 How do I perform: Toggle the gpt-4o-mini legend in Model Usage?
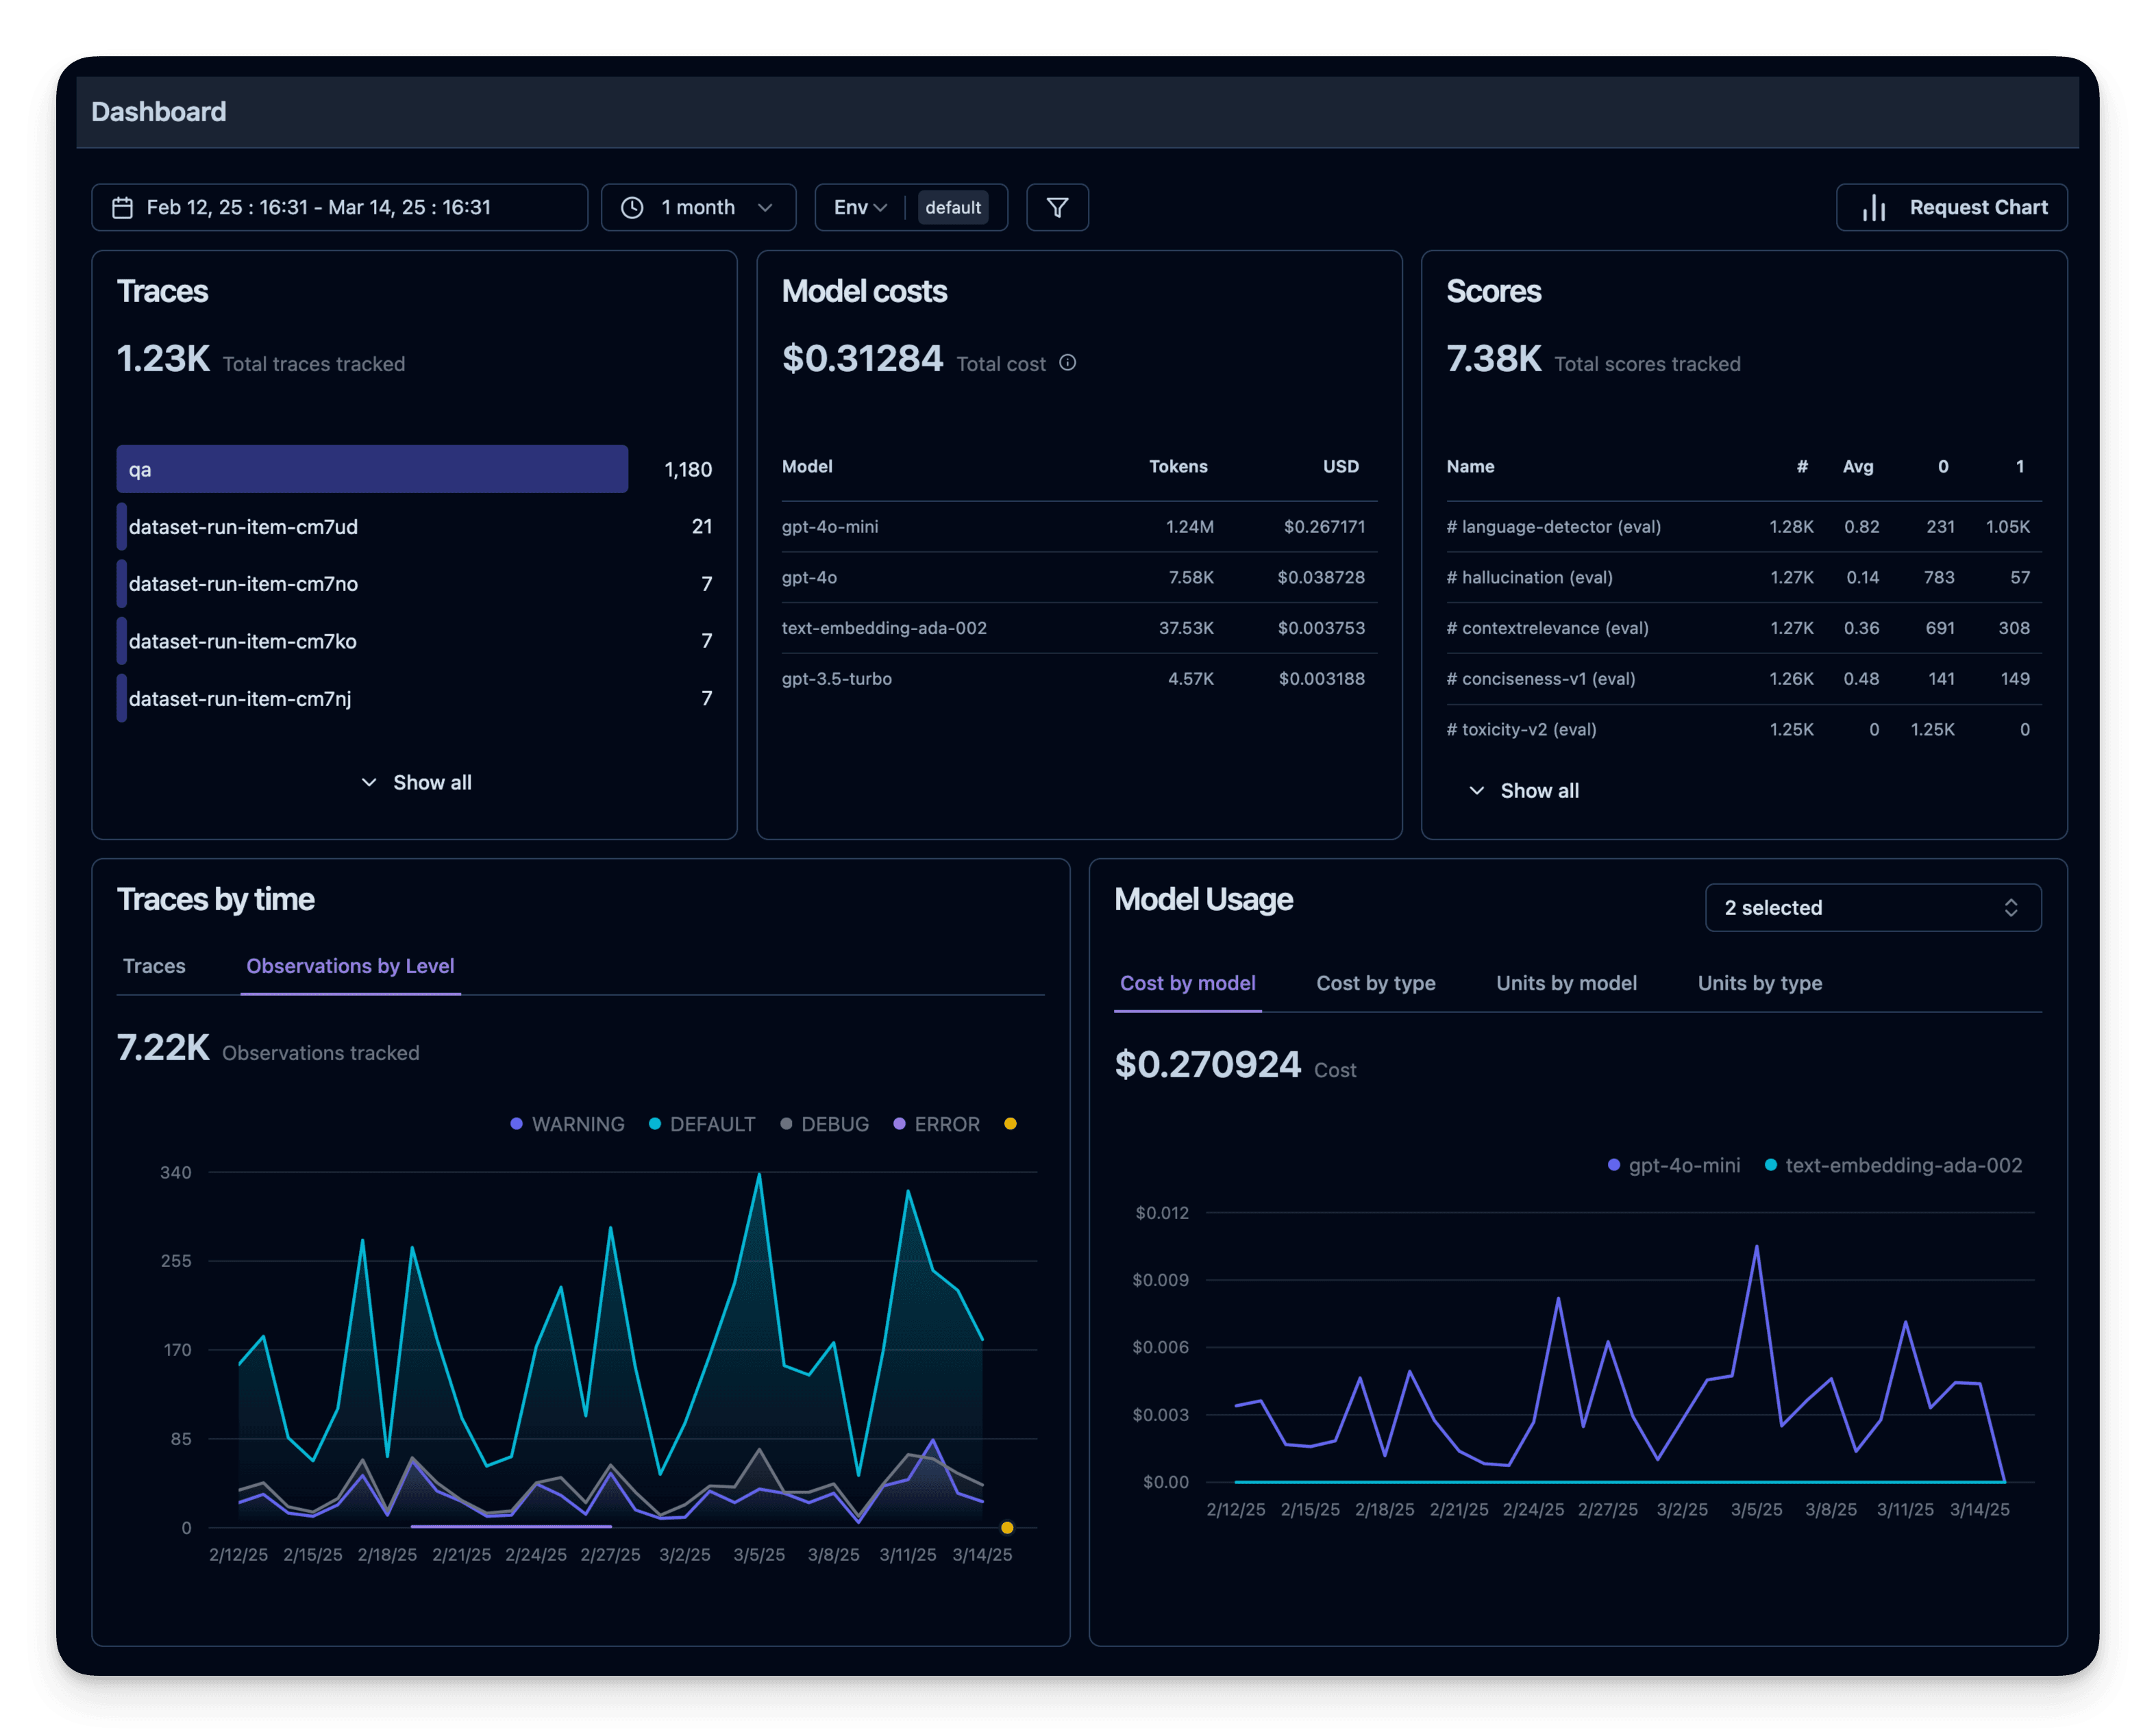coord(1674,1166)
